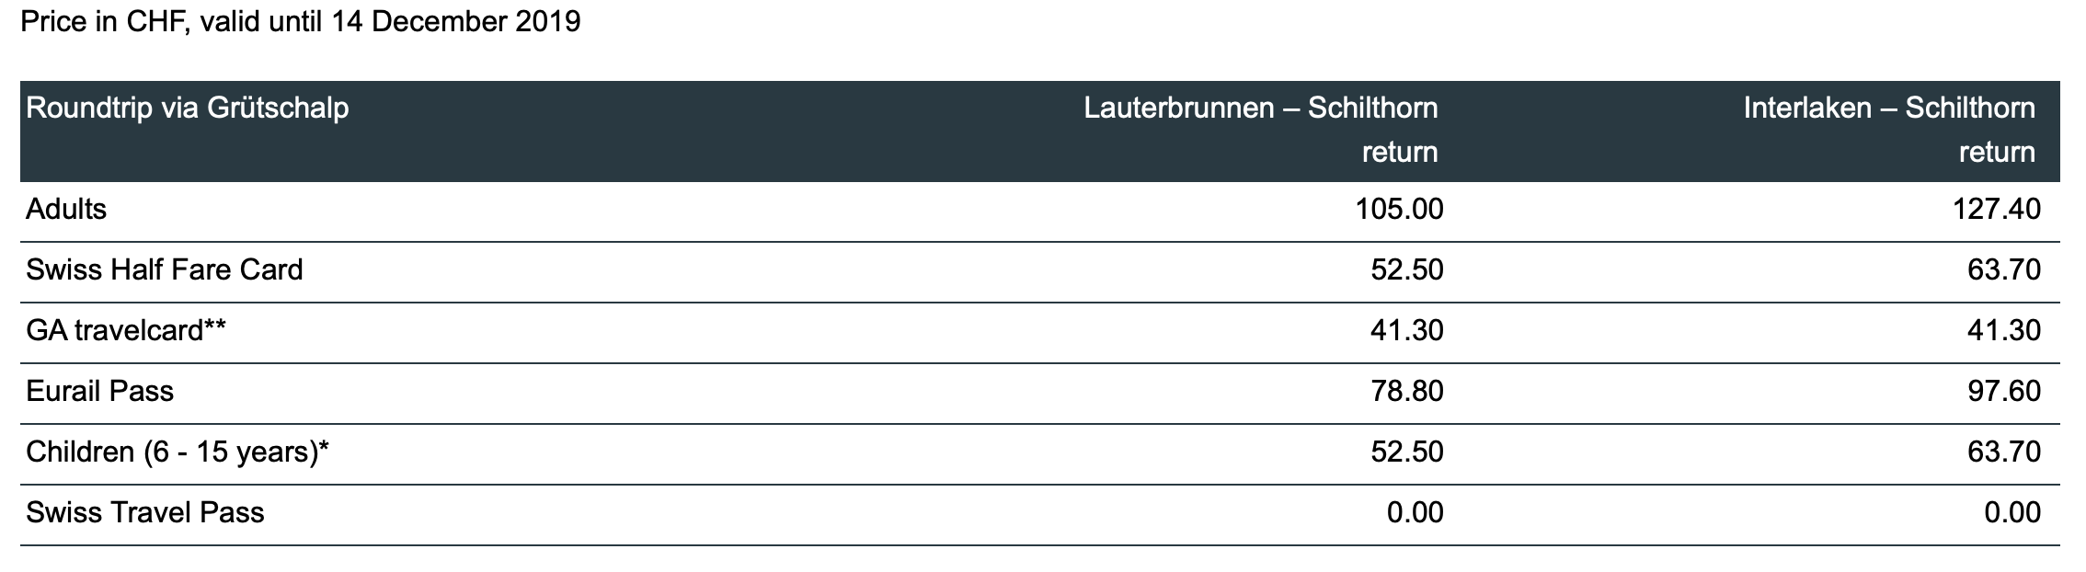Click GA travelcard 41.30 under Interlaken
The image size is (2086, 572).
point(2003,331)
